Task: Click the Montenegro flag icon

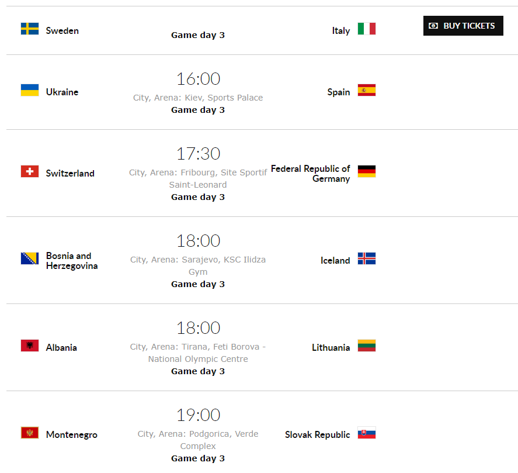Action: pos(30,433)
